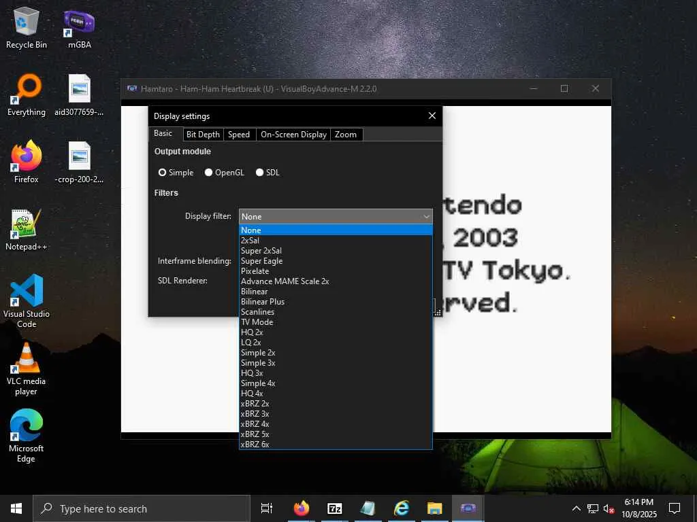The width and height of the screenshot is (697, 522).
Task: Open the Windows Start menu
Action: coord(16,508)
